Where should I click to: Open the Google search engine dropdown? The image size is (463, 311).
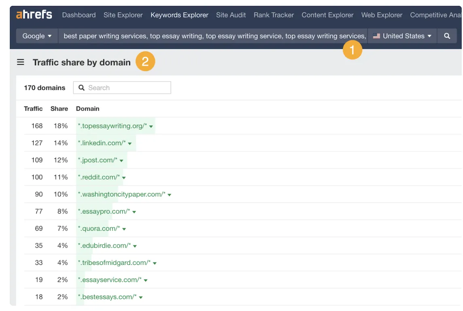(37, 36)
